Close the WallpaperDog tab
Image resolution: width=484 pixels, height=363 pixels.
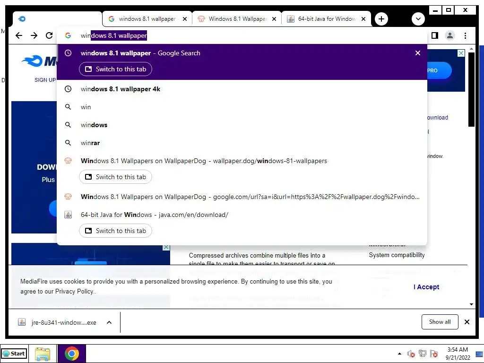pyautogui.click(x=274, y=19)
